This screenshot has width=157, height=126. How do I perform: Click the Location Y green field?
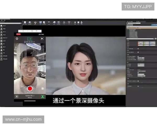(147, 42)
